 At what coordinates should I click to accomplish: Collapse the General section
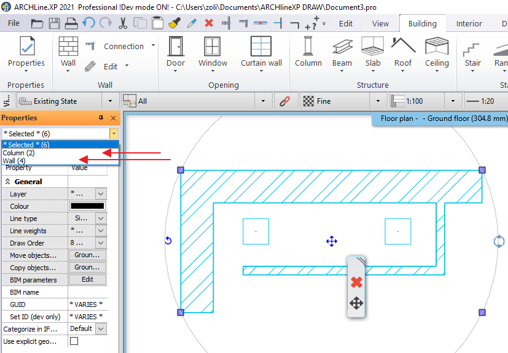tap(8, 182)
